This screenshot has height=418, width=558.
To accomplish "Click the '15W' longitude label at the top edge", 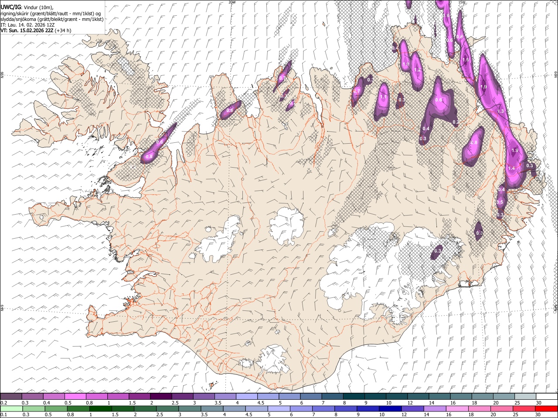I will (x=461, y=2).
